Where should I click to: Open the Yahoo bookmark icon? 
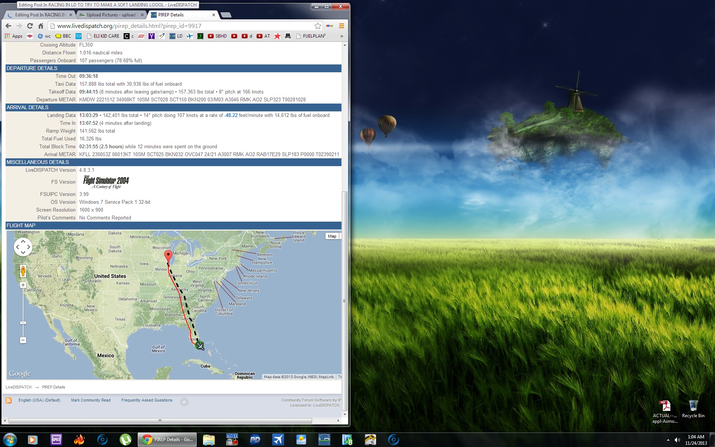151,36
